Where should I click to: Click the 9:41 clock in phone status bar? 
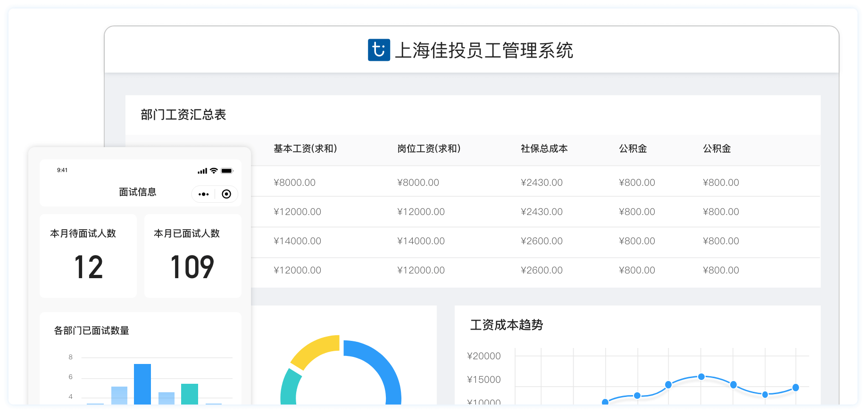point(62,170)
